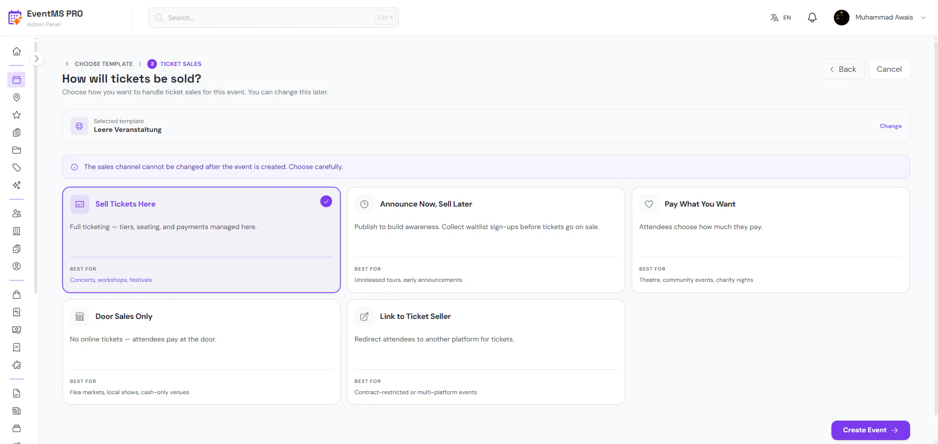The image size is (938, 444).
Task: Open the Muhammad Awais account dropdown chevron
Action: click(923, 18)
